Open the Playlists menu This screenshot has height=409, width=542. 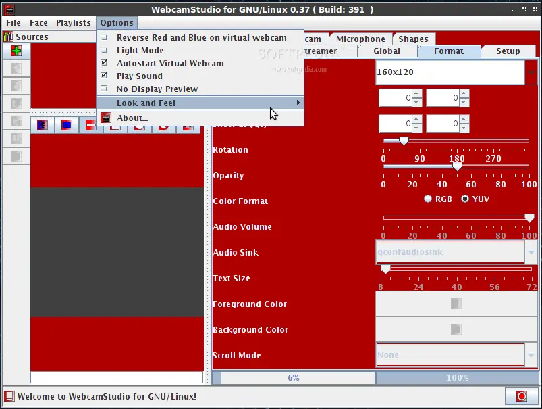(x=74, y=23)
